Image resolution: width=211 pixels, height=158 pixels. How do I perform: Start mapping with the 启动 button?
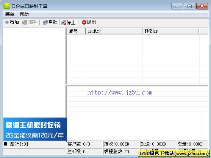(50, 22)
